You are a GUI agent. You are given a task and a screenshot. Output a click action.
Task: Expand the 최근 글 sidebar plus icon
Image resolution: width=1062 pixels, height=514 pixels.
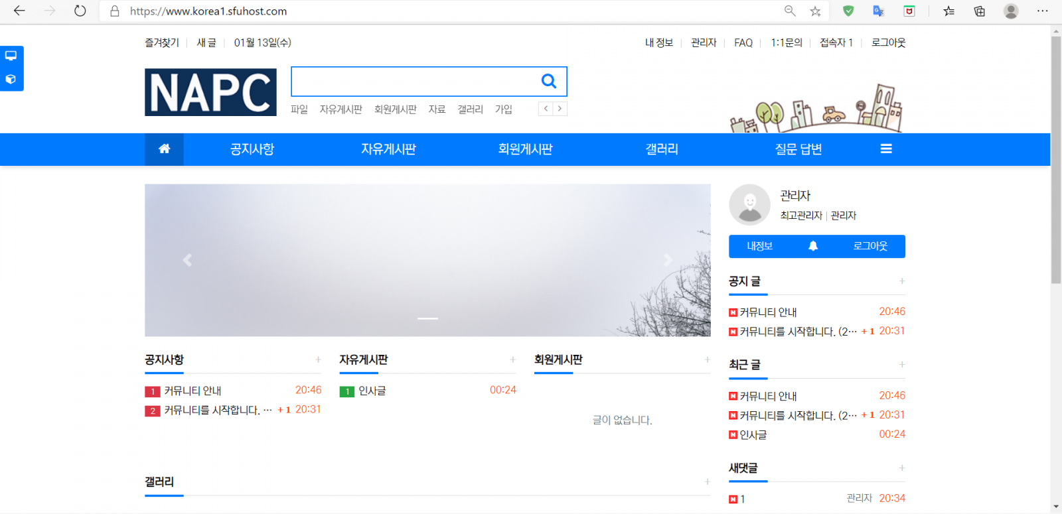point(901,365)
